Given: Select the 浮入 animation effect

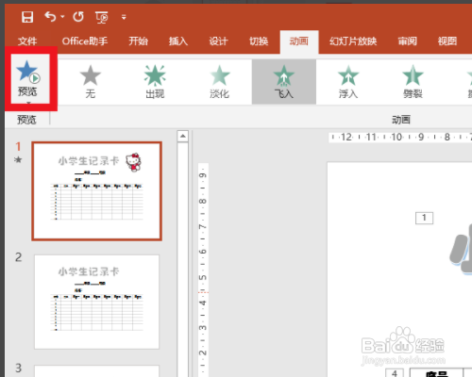Looking at the screenshot, I should [348, 82].
